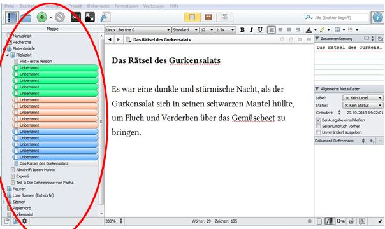Split the editor horizontally
385x229 pixels.
309,39
